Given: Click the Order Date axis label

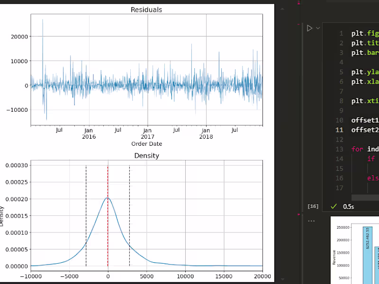Looking at the screenshot, I should click(x=147, y=143).
